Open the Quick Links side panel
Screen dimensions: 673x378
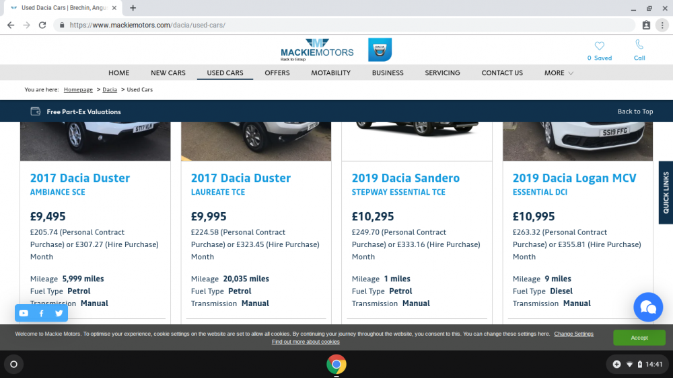666,193
